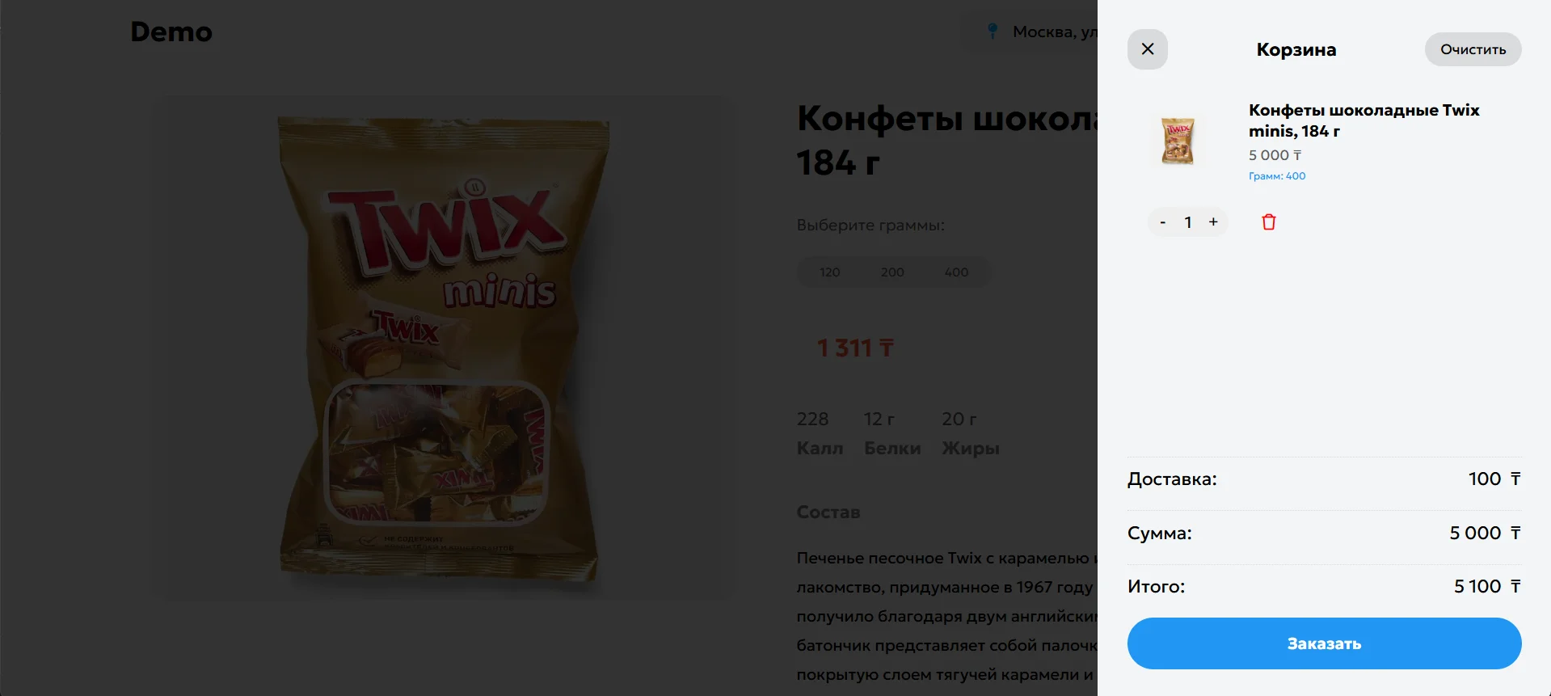Select the 400 grams option

point(956,272)
